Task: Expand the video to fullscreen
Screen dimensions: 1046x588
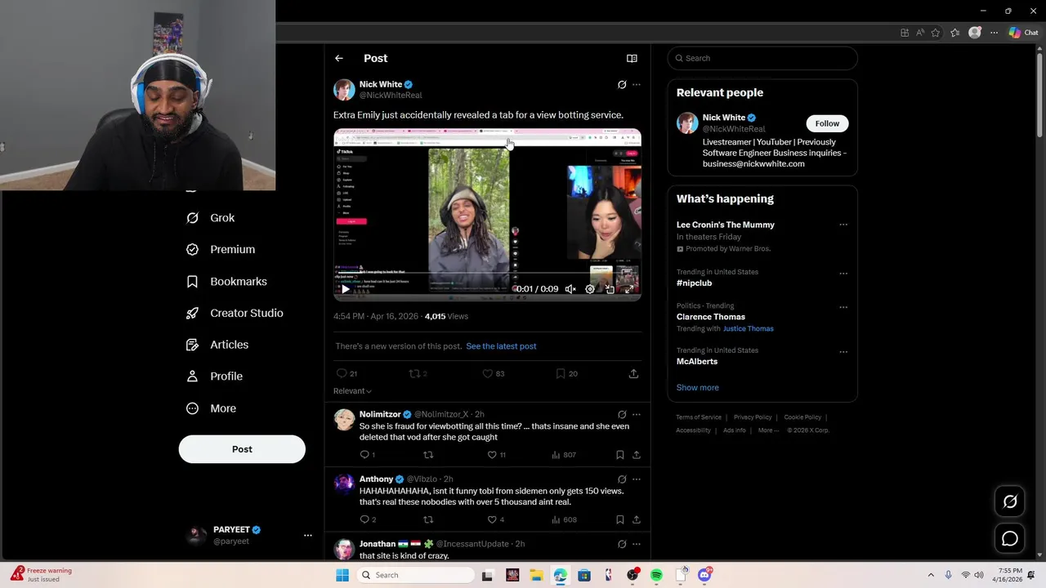Action: tap(629, 289)
